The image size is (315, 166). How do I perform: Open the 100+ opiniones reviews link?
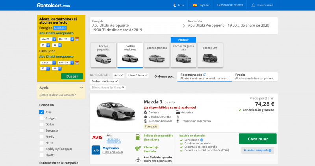113,152
